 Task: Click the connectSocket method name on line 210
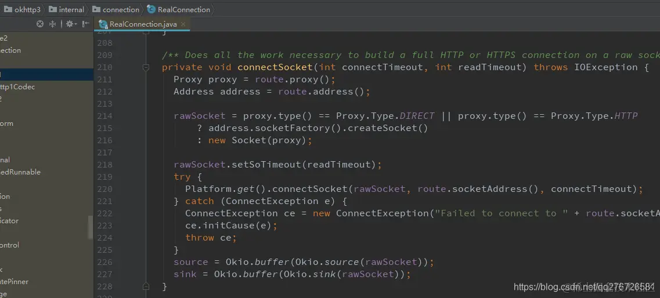pyautogui.click(x=275, y=67)
